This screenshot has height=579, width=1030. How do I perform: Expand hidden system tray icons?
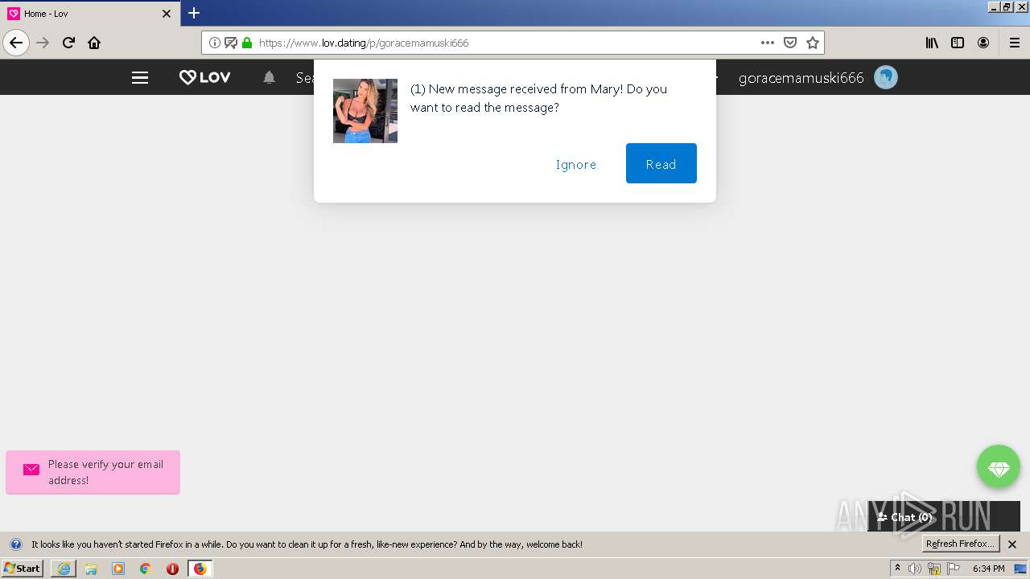pyautogui.click(x=897, y=569)
